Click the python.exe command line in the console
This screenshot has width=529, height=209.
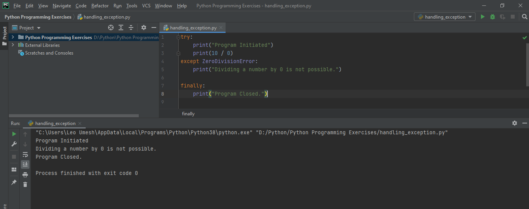[242, 132]
